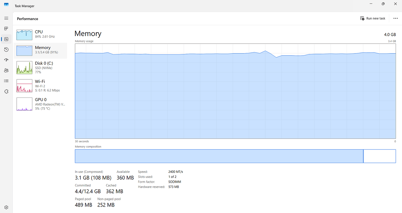This screenshot has height=213, width=402.
Task: Click the Form factor value SODIMM
Action: pyautogui.click(x=175, y=182)
